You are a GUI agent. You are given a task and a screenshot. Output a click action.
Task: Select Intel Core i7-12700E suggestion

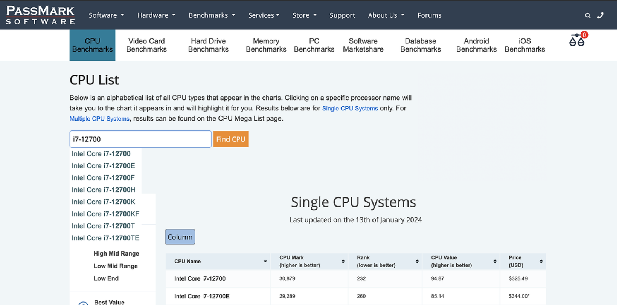(x=104, y=166)
